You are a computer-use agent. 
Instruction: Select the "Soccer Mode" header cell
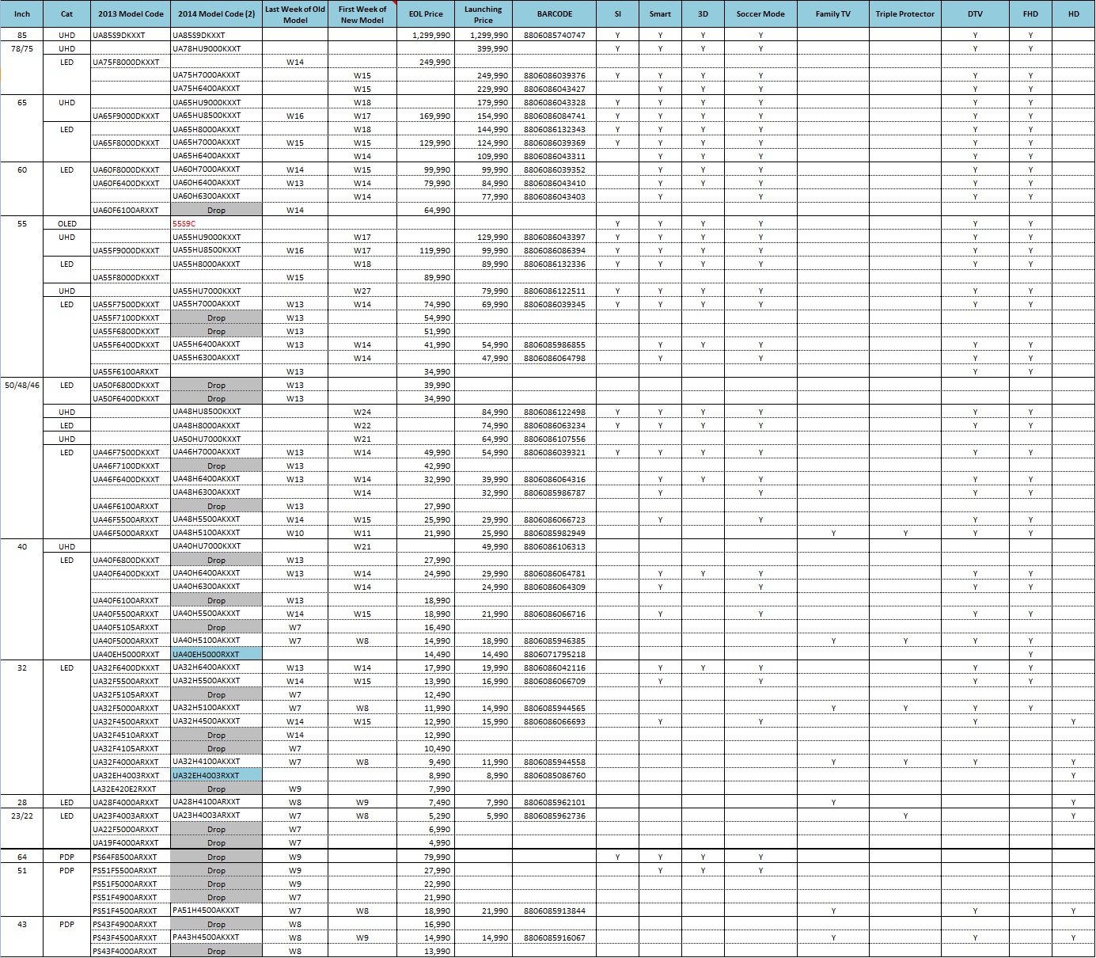(760, 14)
